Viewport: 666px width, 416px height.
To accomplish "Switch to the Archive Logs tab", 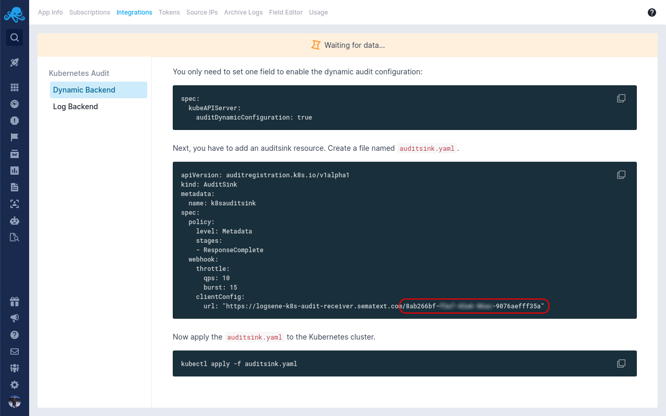I will (x=244, y=12).
